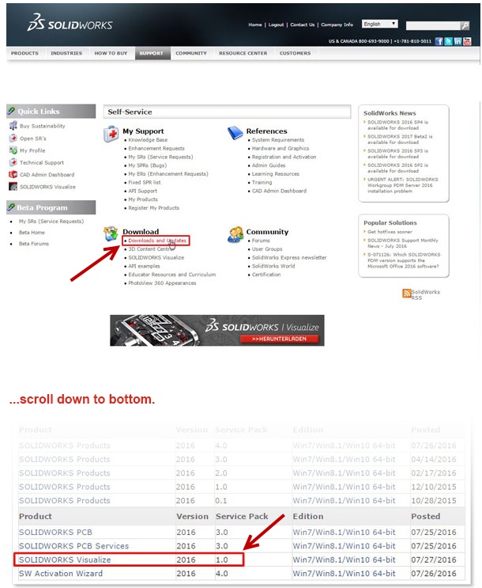
Task: Open the System Requirements link
Action: point(278,140)
